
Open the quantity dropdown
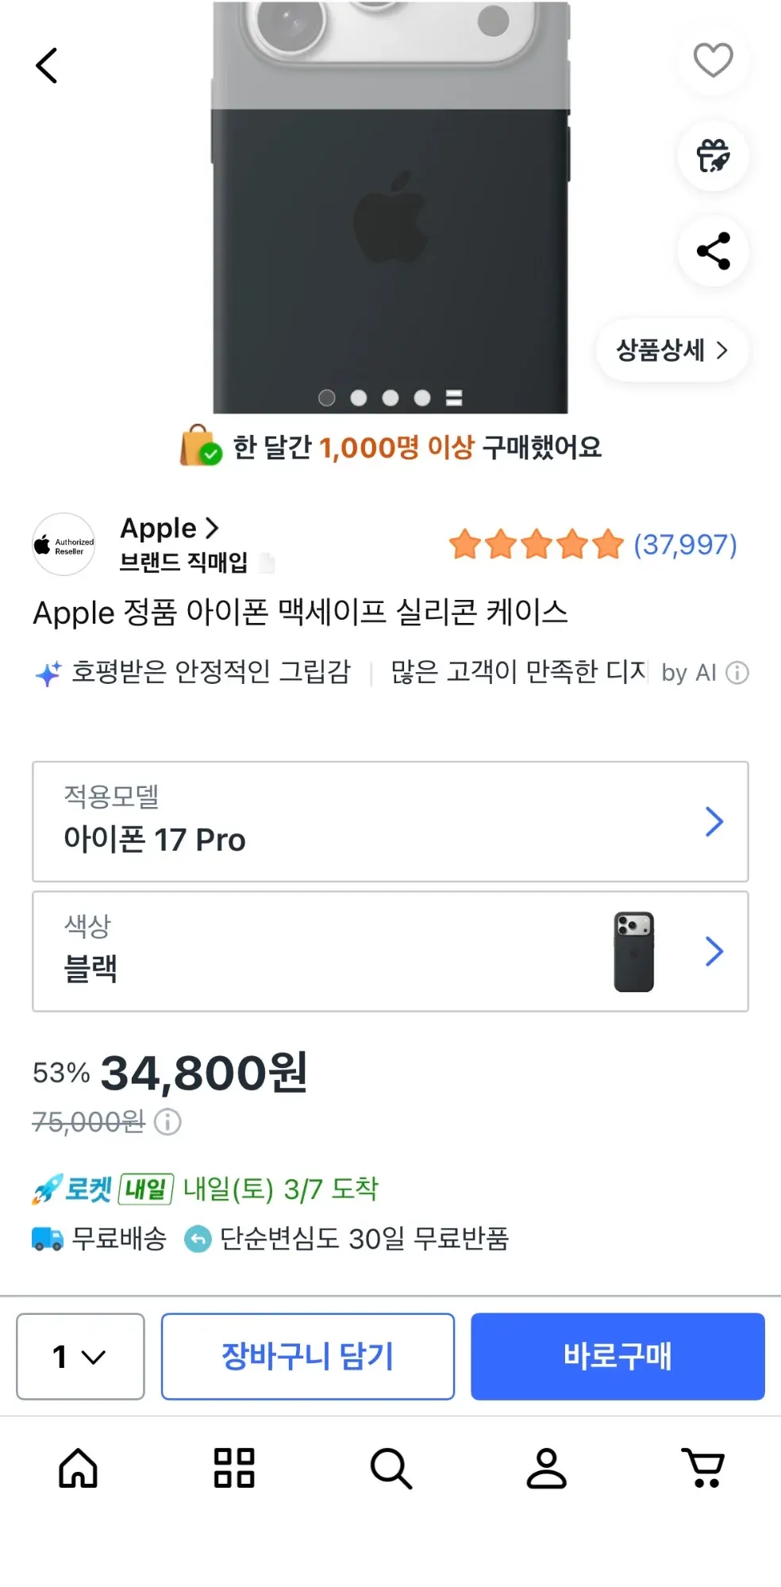click(x=80, y=1356)
